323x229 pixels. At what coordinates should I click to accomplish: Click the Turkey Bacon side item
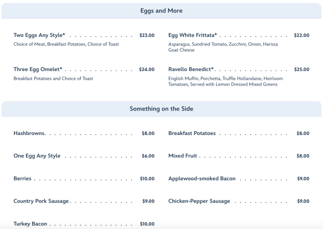[x=30, y=224]
